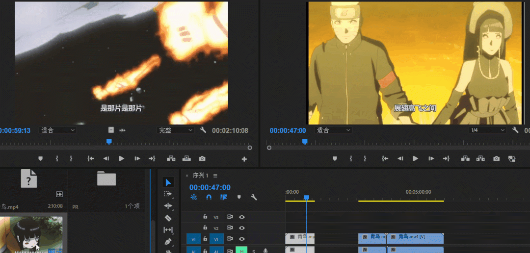Select the Slip tool
The image size is (530, 253).
[x=168, y=230]
